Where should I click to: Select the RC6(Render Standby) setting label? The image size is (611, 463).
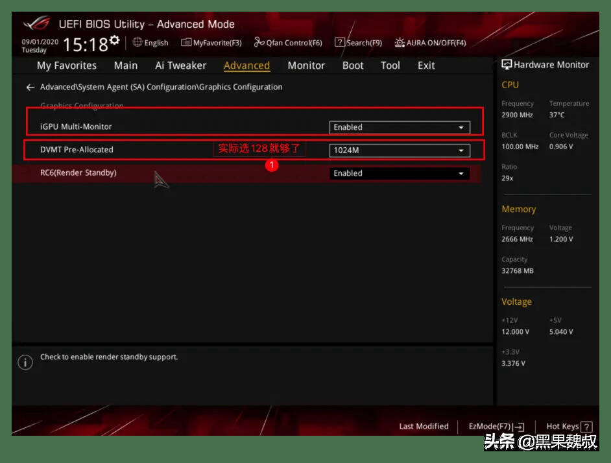tap(78, 172)
